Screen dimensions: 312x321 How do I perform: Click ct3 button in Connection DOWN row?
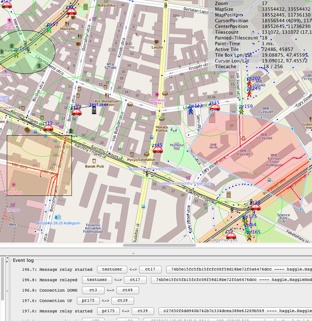pos(93,290)
